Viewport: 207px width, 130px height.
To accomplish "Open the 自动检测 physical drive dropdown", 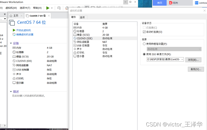I will (174, 49).
